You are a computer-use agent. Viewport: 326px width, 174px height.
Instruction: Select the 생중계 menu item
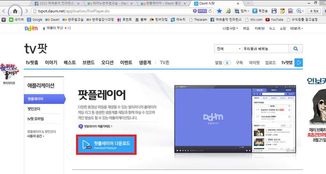pyautogui.click(x=145, y=62)
